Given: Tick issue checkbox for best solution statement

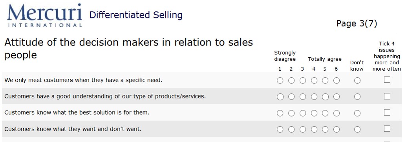Looking at the screenshot, I should click(387, 113).
